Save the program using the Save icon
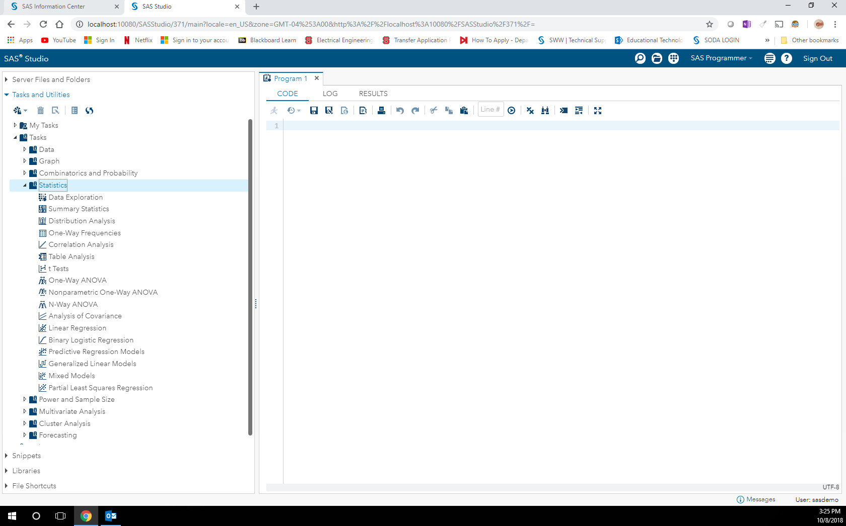This screenshot has width=846, height=526. [314, 110]
